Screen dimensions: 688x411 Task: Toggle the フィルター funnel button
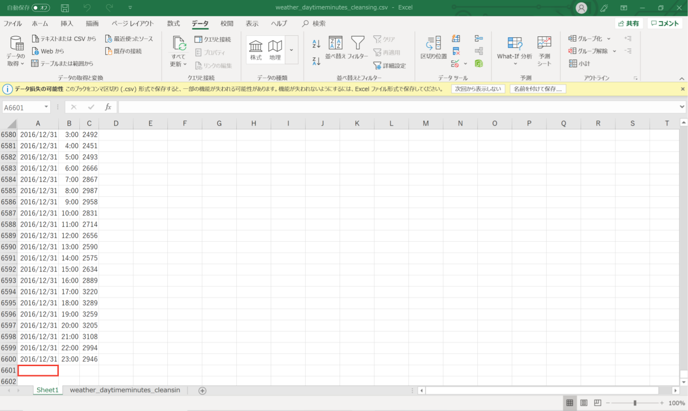[x=358, y=48]
